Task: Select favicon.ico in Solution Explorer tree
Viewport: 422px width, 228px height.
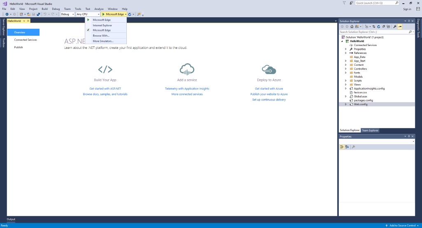Action: [360, 92]
